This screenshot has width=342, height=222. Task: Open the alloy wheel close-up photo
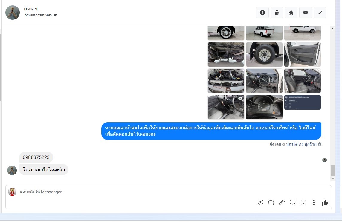(226, 33)
